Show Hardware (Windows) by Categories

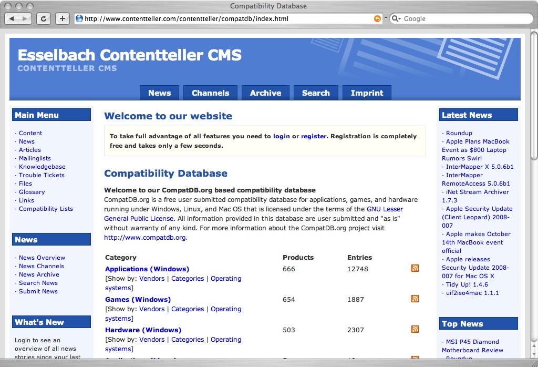pyautogui.click(x=188, y=340)
